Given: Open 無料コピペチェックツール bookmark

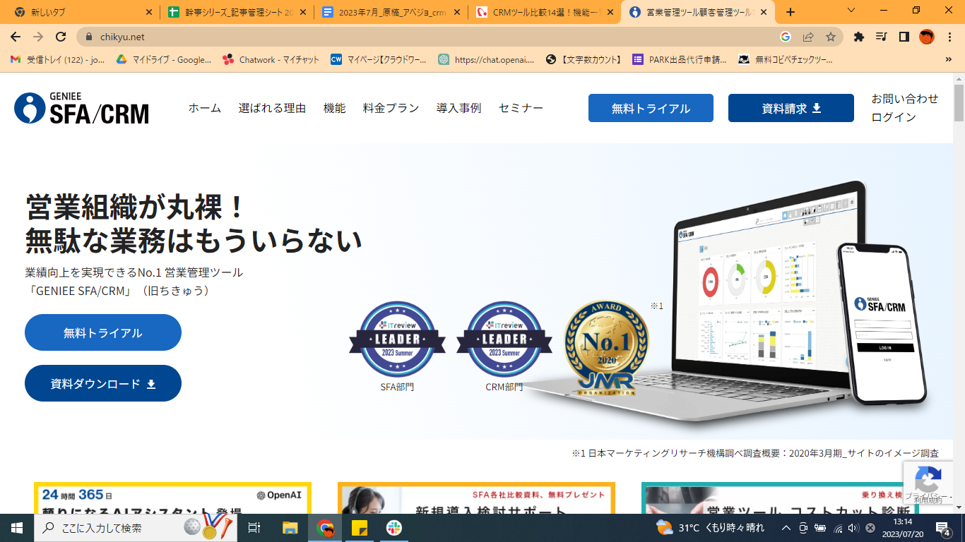Looking at the screenshot, I should point(785,60).
